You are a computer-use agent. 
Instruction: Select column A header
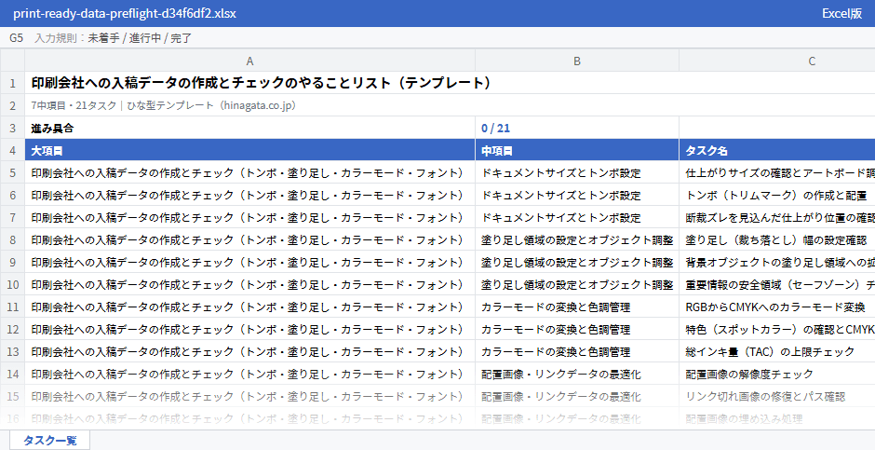[x=250, y=61]
